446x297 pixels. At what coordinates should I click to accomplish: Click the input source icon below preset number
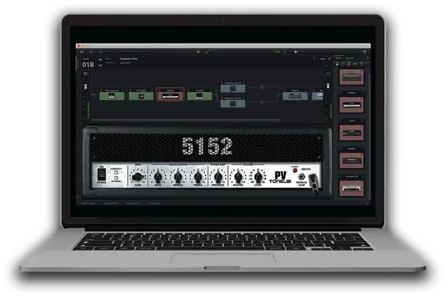[x=86, y=73]
